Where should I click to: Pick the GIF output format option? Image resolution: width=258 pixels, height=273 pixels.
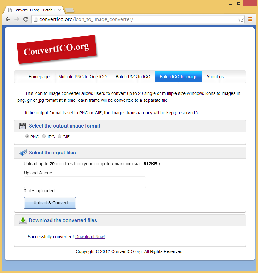[x=59, y=136]
